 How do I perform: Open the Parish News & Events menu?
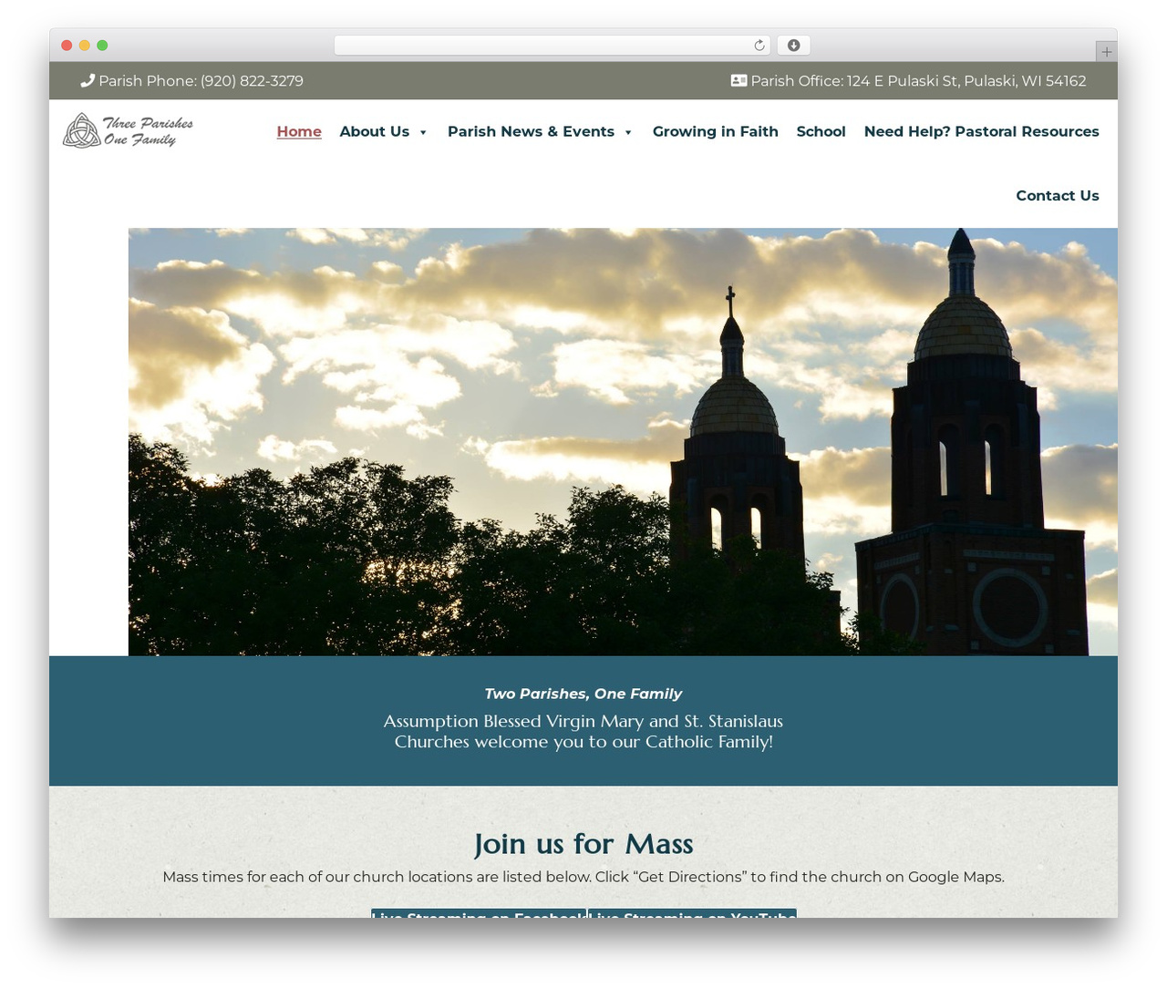[x=531, y=131]
